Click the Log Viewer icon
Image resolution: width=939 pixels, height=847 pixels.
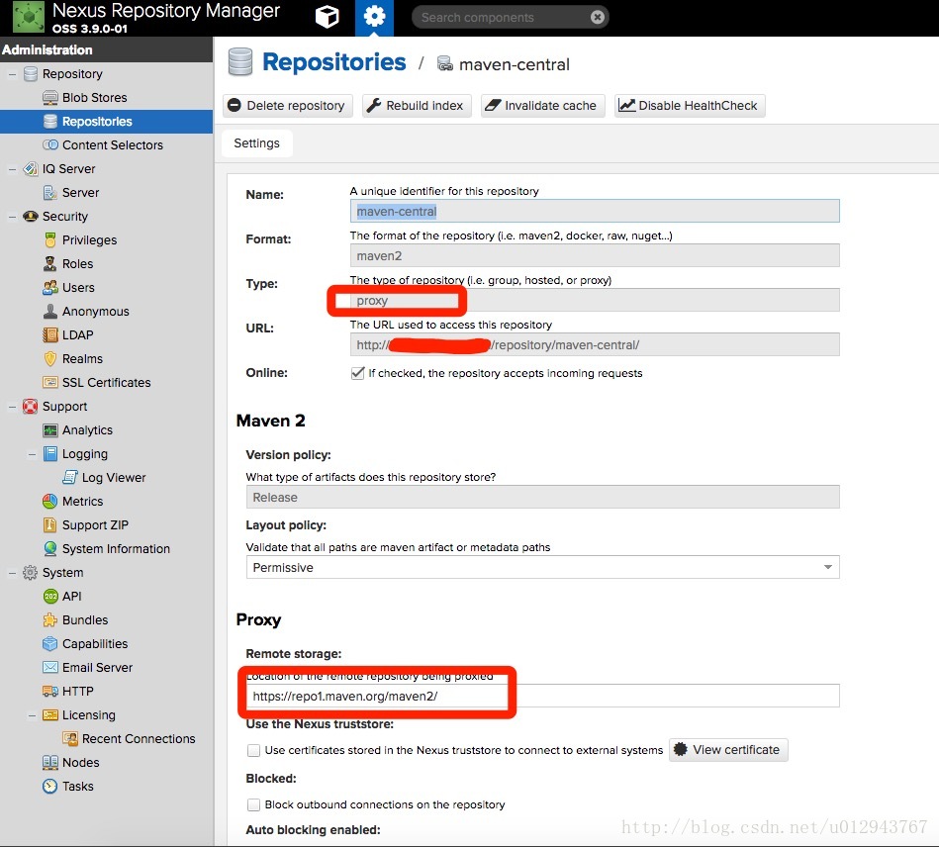[70, 477]
